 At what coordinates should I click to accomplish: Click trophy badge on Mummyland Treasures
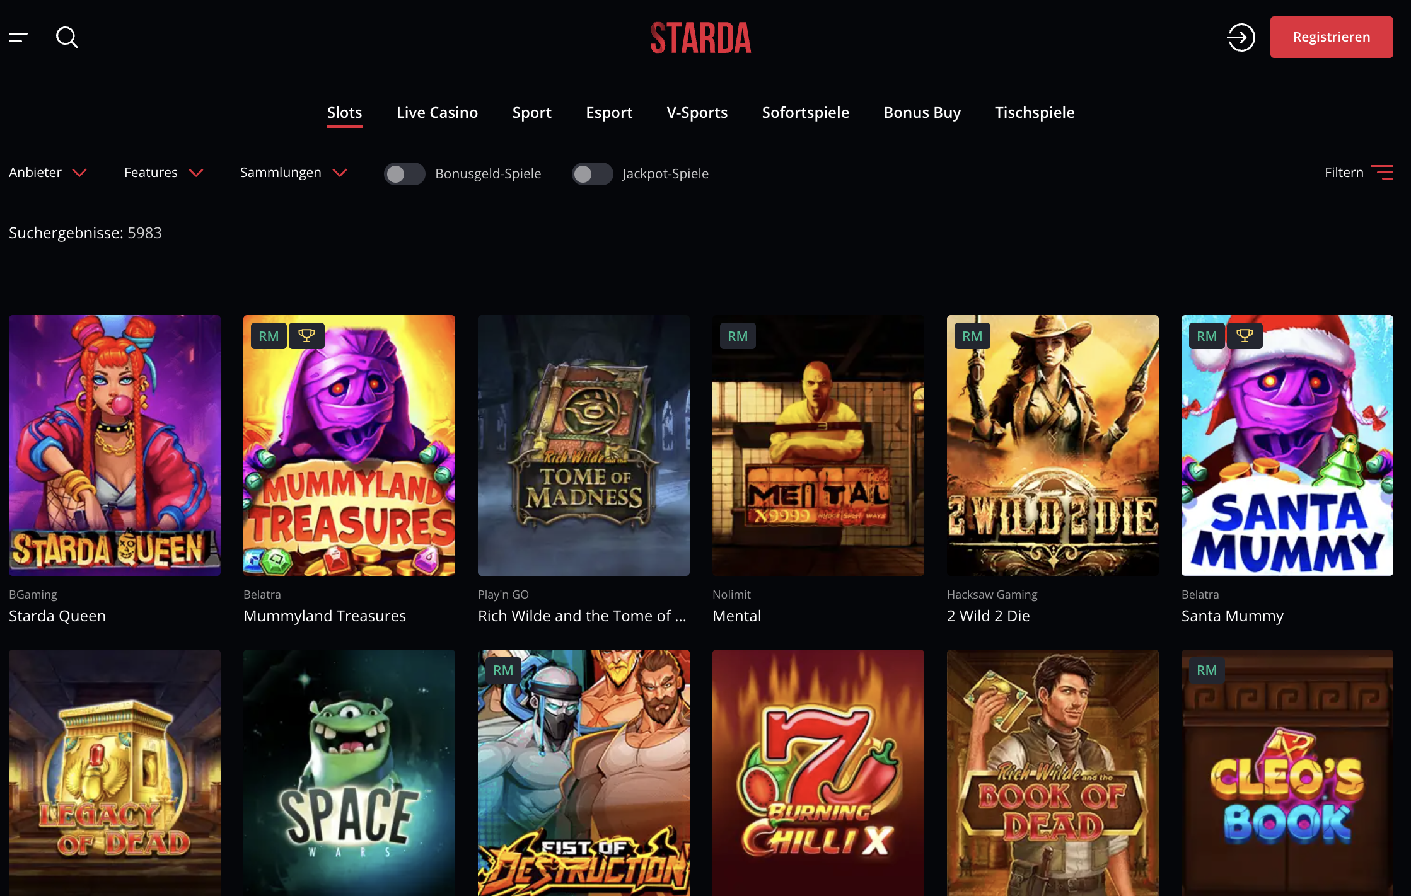(306, 336)
